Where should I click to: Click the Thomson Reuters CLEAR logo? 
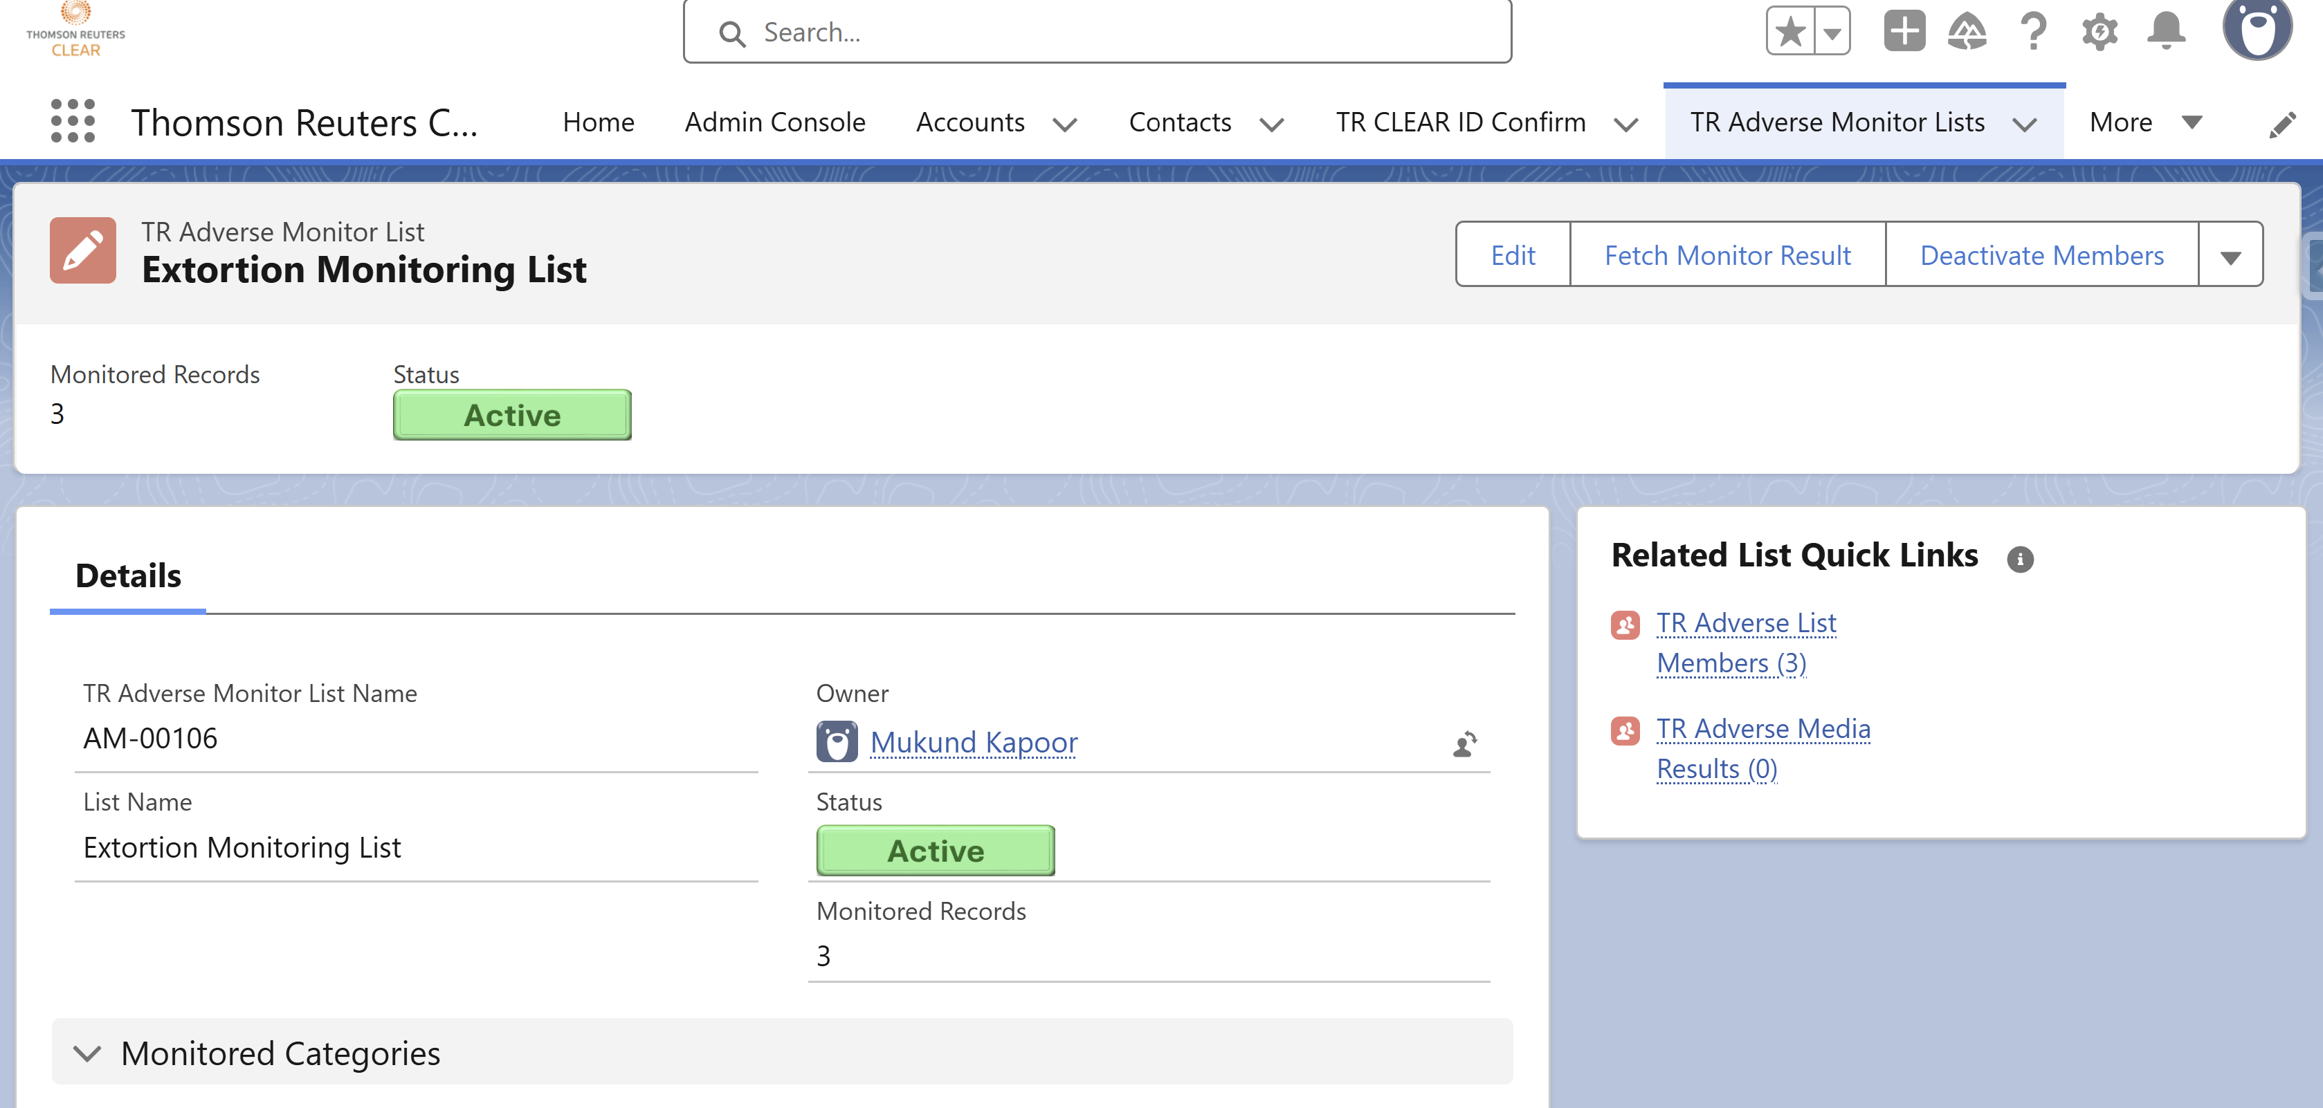click(75, 30)
